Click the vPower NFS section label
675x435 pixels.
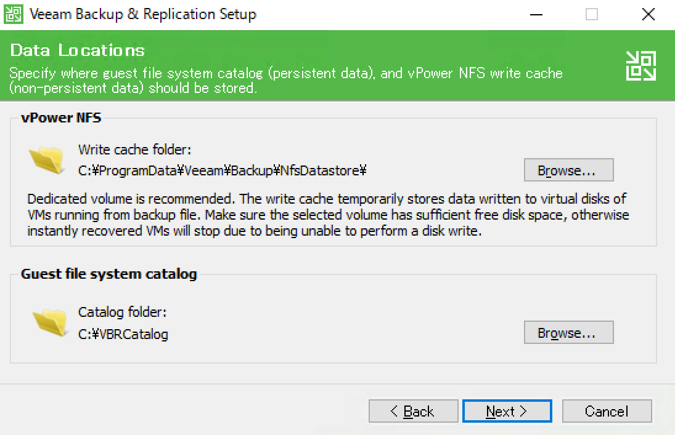click(x=60, y=118)
